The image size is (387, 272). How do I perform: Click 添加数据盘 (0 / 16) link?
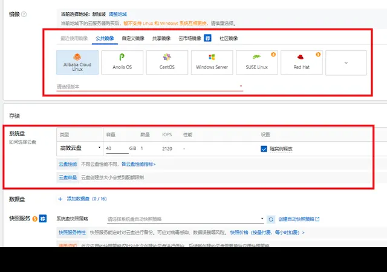click(x=86, y=199)
